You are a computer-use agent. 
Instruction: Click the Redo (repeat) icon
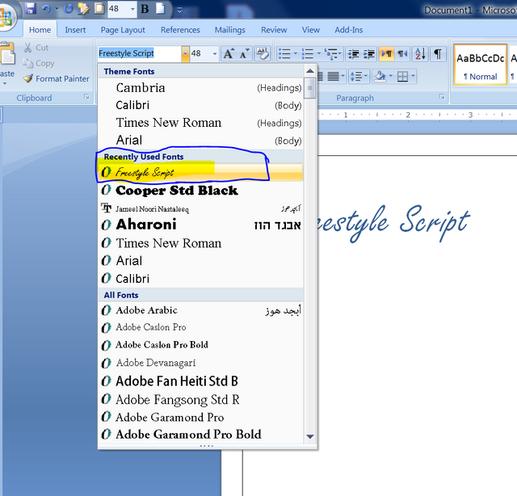click(x=68, y=9)
